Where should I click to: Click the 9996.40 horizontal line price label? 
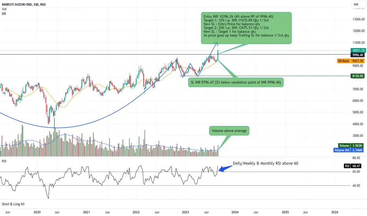tap(358, 55)
